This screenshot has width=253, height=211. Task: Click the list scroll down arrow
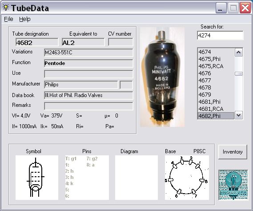[239, 115]
